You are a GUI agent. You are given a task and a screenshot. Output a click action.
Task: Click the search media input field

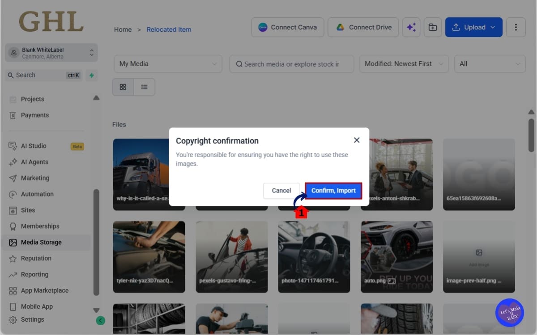292,64
